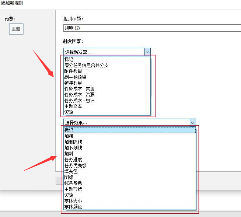Select 字体大小 effect option

click(x=130, y=201)
